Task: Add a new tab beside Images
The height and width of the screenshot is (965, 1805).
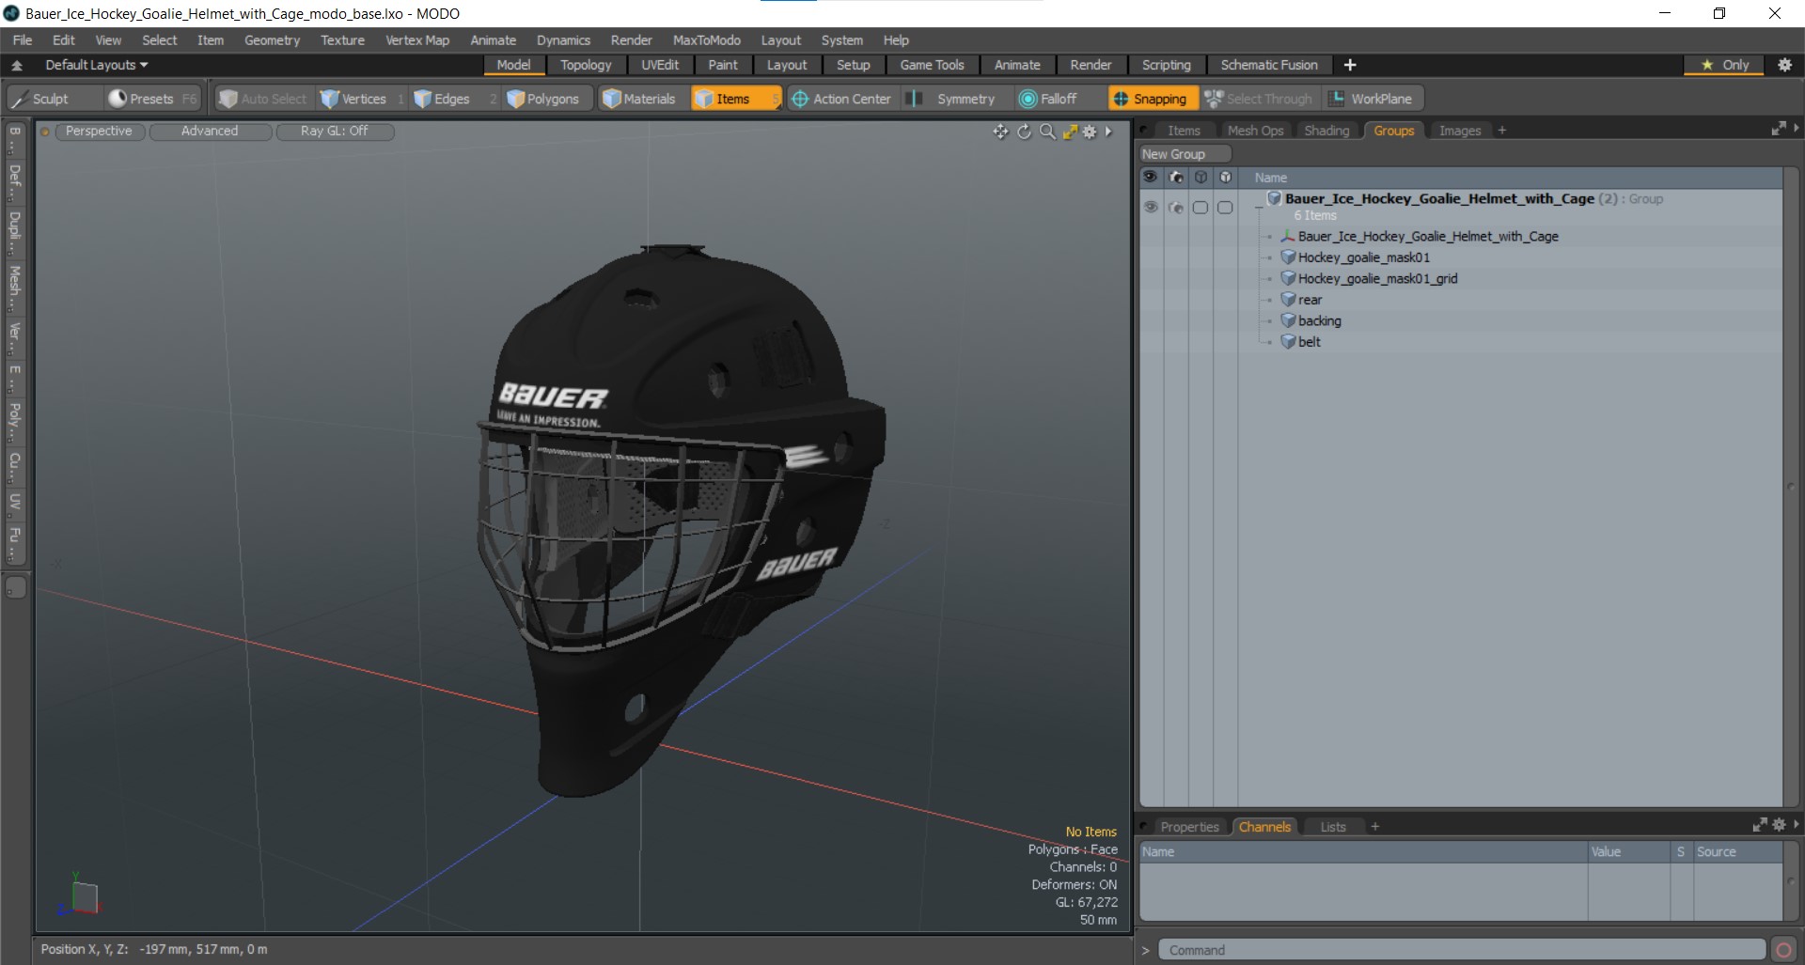Action: 1501,131
